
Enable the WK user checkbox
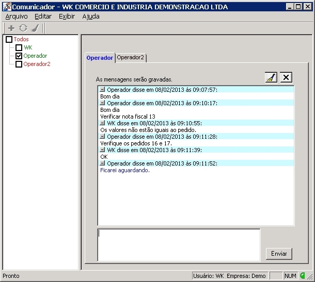coord(19,48)
